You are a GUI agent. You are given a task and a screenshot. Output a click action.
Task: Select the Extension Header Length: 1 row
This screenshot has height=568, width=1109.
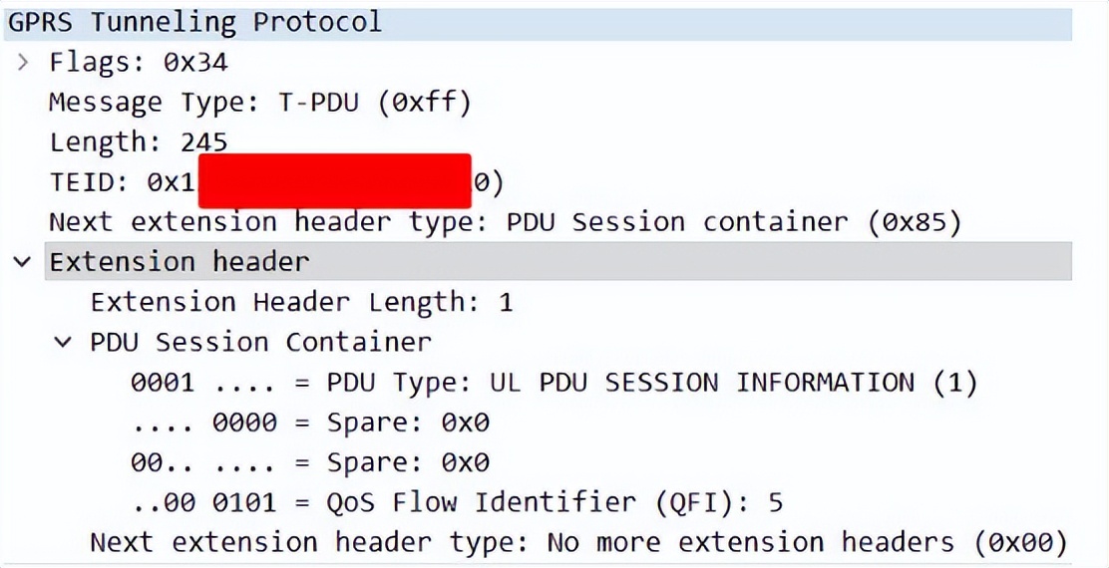point(301,302)
